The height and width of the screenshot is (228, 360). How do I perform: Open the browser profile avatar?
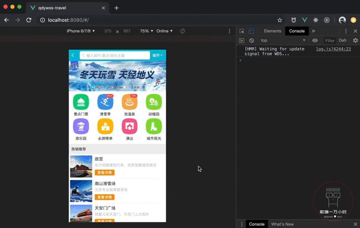(x=342, y=20)
